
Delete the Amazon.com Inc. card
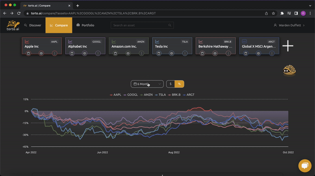(x=115, y=53)
